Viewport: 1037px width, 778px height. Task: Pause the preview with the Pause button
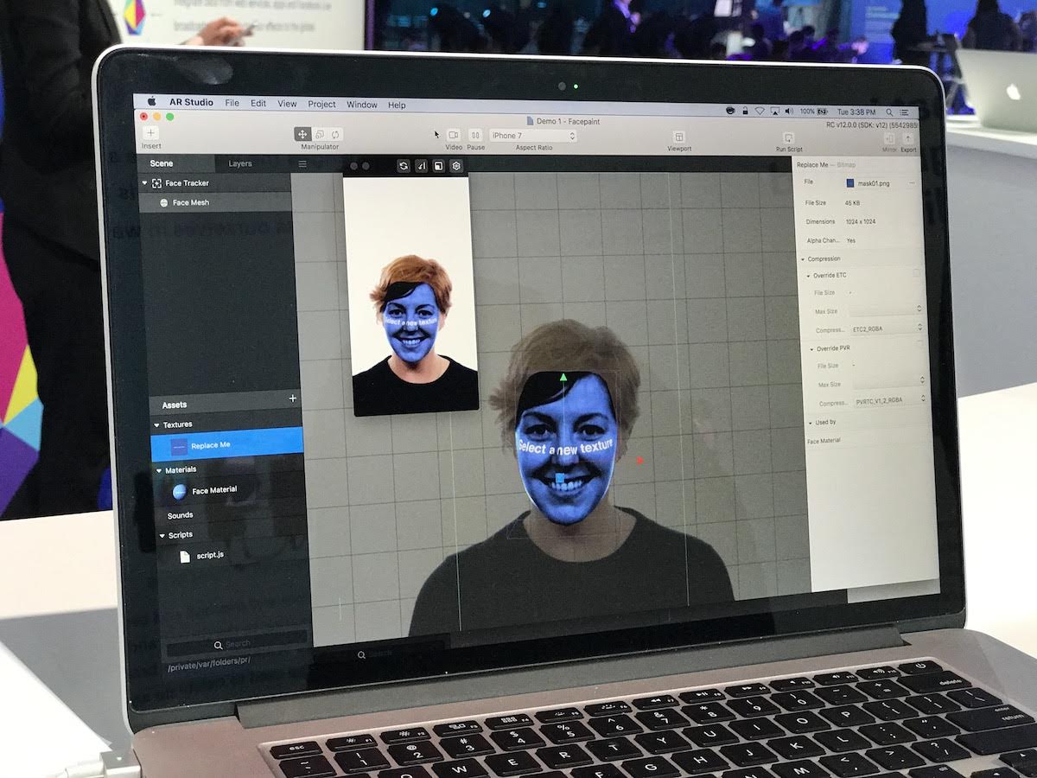[475, 135]
